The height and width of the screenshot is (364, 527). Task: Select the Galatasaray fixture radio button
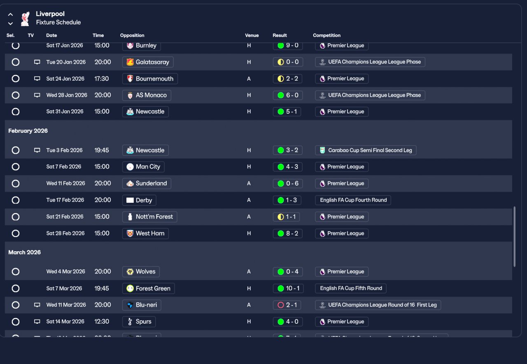tap(16, 62)
